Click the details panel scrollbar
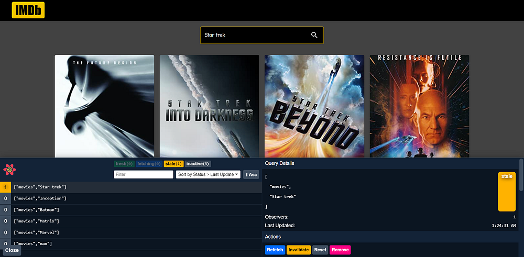 pos(521,174)
